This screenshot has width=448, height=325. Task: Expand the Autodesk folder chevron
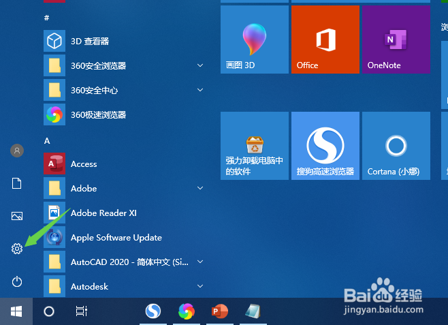[200, 286]
